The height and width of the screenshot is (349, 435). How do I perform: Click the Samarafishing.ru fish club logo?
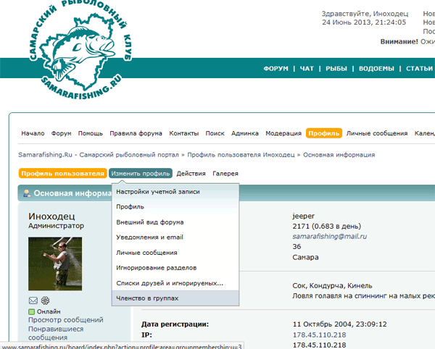(x=80, y=50)
